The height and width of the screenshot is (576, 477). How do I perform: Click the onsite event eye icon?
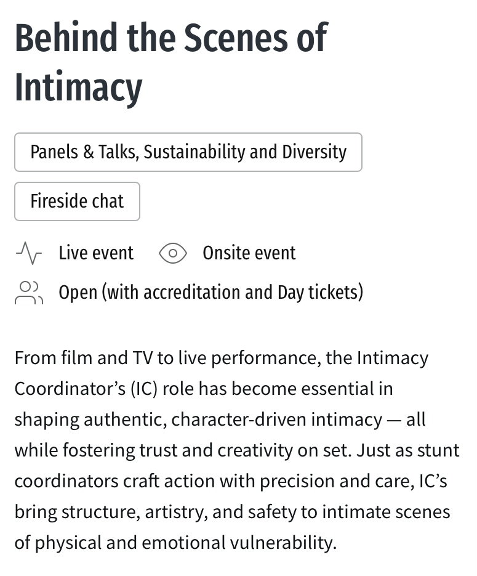(173, 253)
